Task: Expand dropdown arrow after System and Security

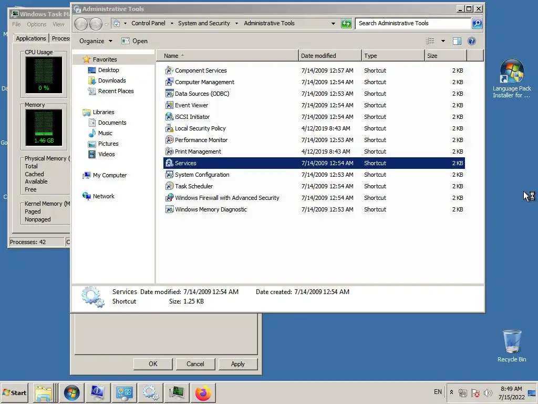Action: coord(236,23)
